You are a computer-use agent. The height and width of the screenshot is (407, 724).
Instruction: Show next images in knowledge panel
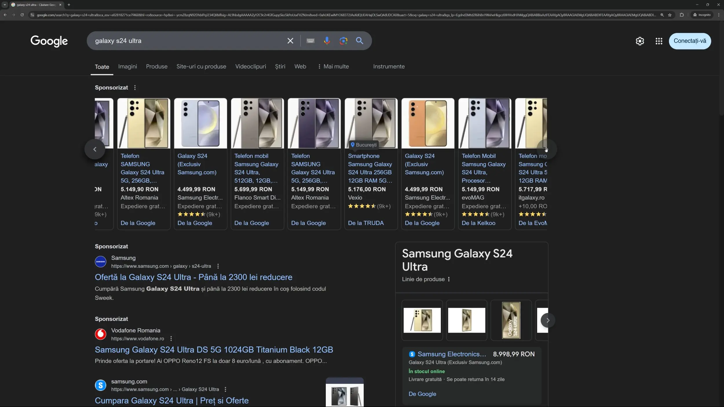coord(548,320)
